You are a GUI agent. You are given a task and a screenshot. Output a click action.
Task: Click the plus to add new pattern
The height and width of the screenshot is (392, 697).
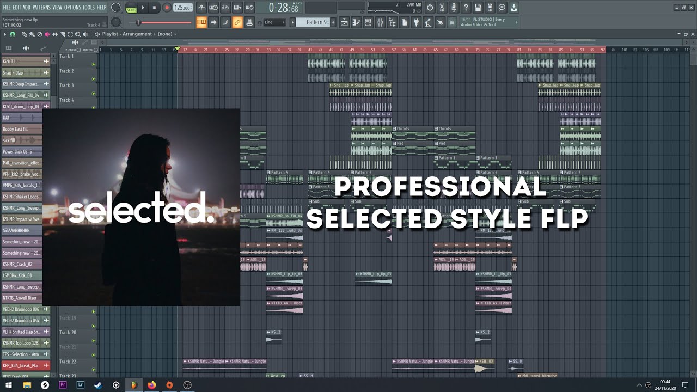[x=333, y=22]
